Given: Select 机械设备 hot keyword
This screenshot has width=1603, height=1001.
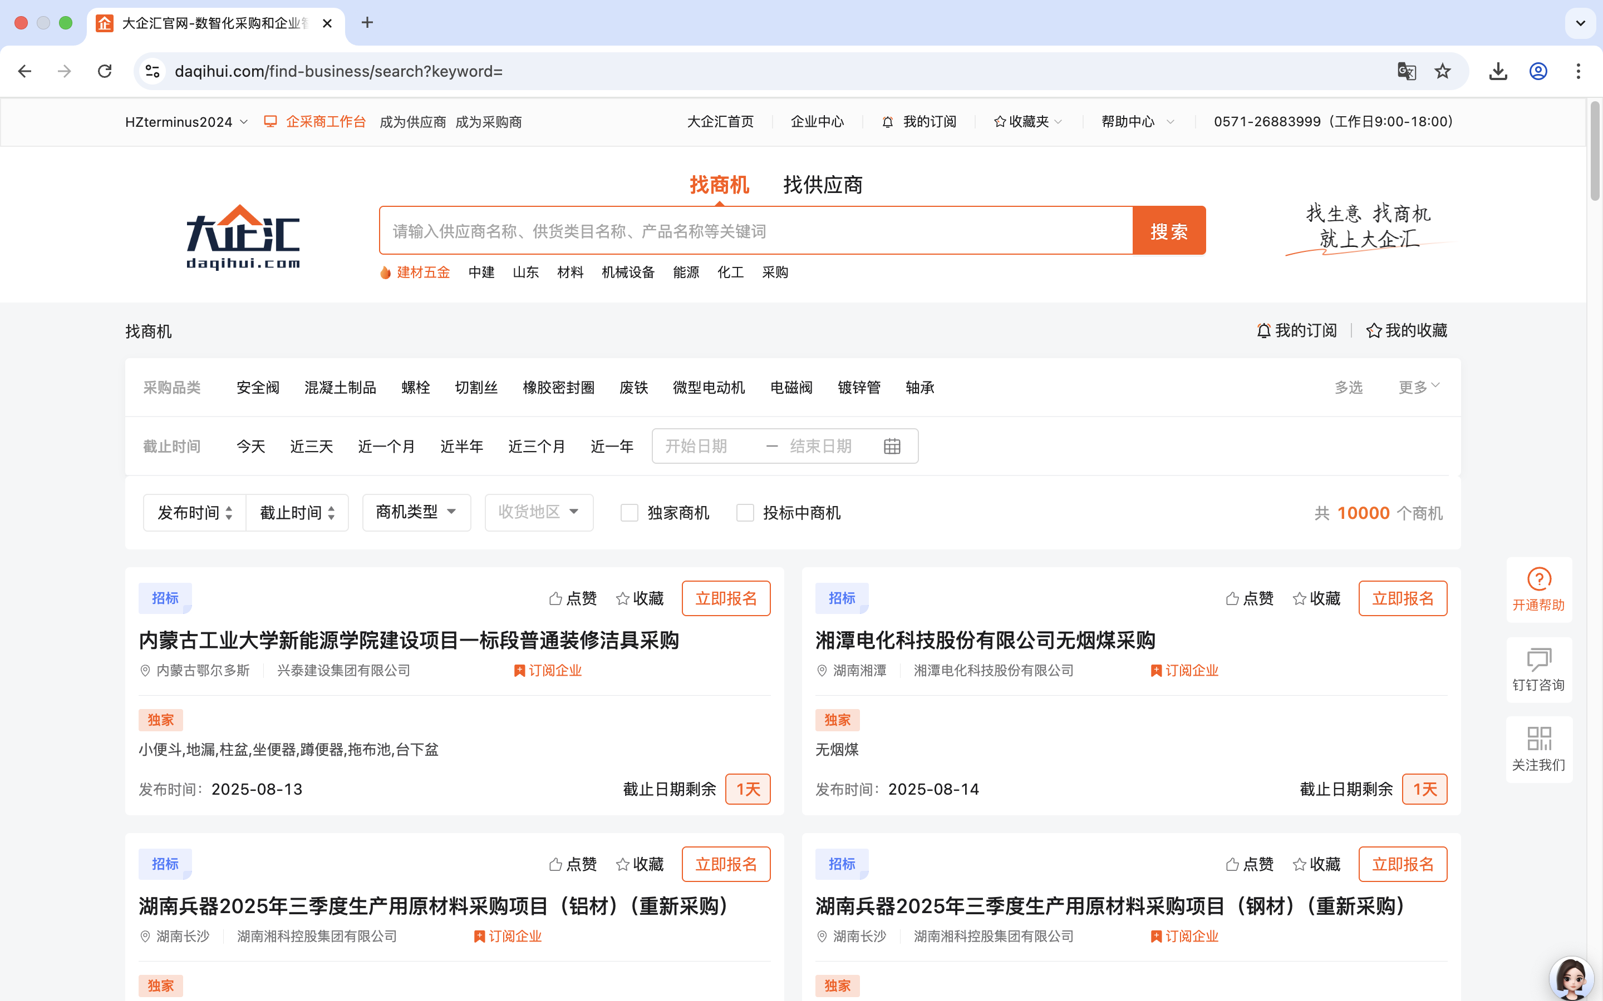Looking at the screenshot, I should [628, 272].
